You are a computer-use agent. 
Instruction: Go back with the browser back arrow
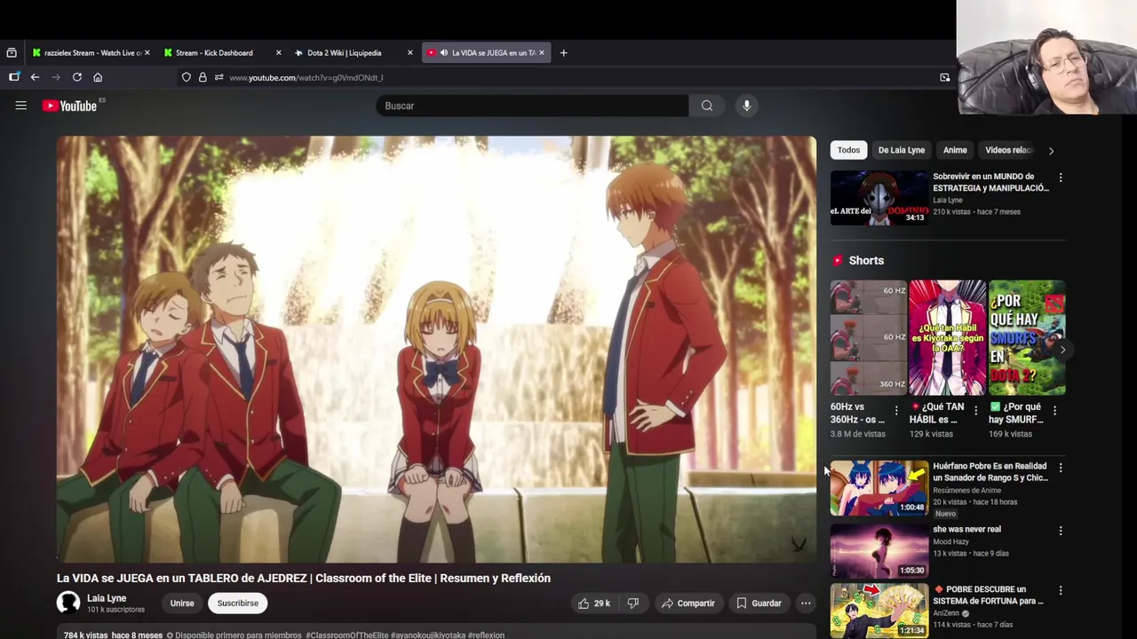tap(35, 77)
